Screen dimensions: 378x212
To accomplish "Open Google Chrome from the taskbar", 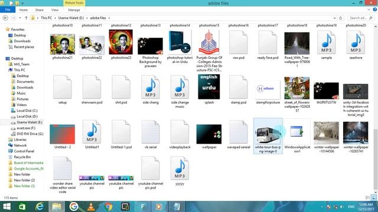I will (x=108, y=207).
